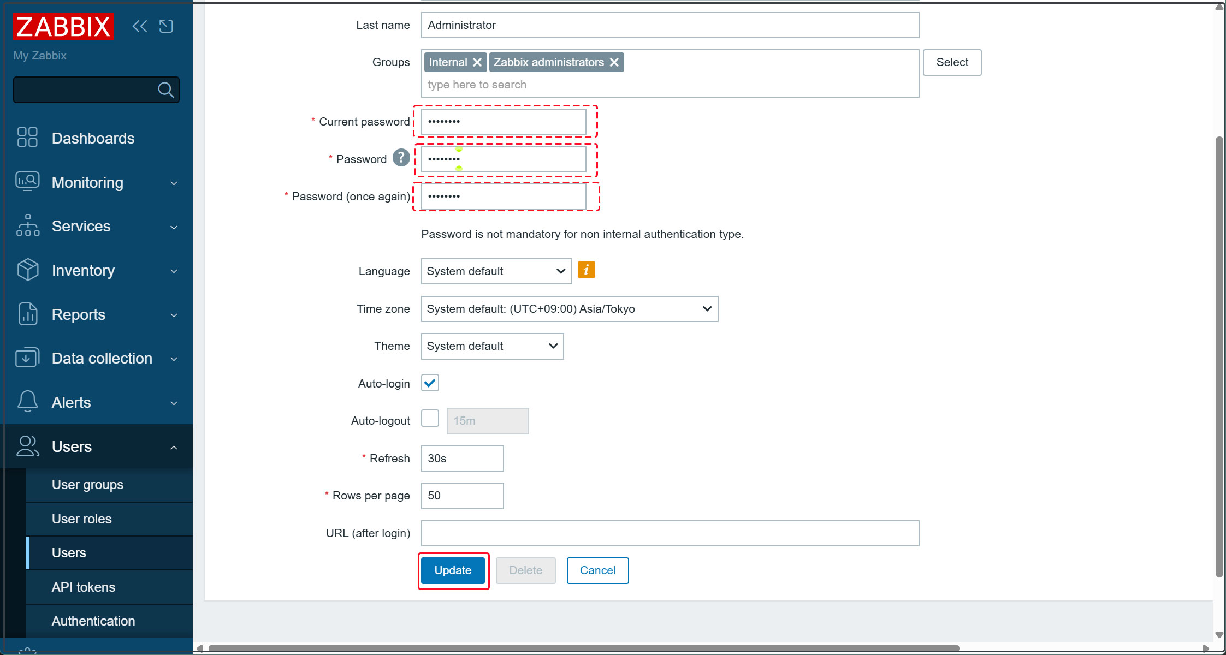Click the search magnifier icon in sidebar

coord(165,90)
